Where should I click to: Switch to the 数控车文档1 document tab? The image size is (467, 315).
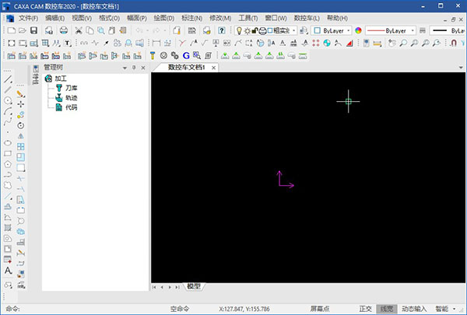click(x=187, y=68)
